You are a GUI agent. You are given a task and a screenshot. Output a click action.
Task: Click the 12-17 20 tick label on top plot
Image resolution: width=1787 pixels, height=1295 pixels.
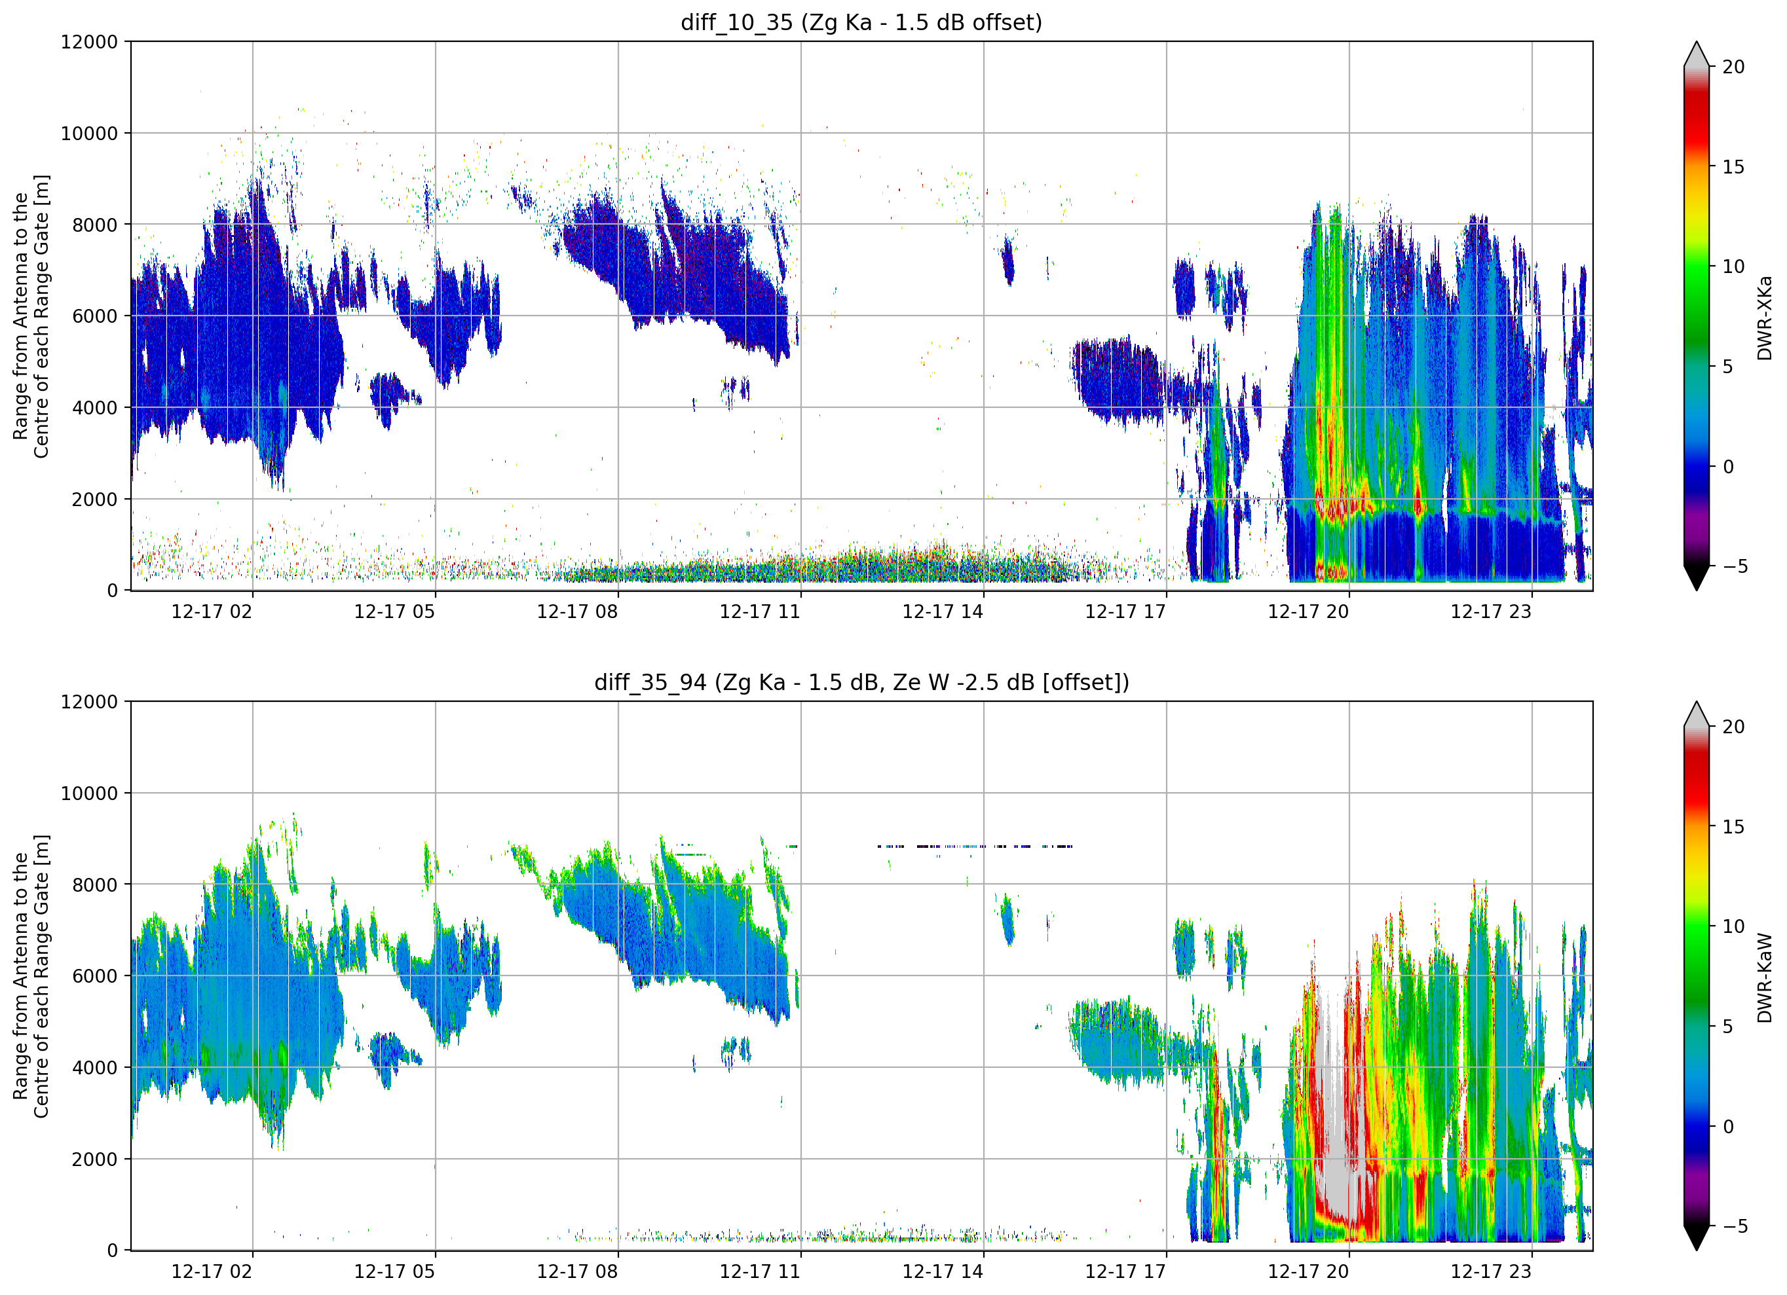pyautogui.click(x=1308, y=612)
